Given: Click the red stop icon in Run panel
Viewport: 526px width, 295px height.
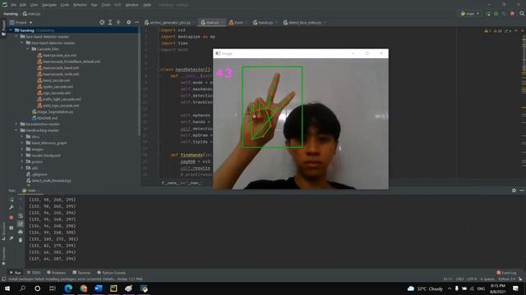Looking at the screenshot, I should (12, 217).
